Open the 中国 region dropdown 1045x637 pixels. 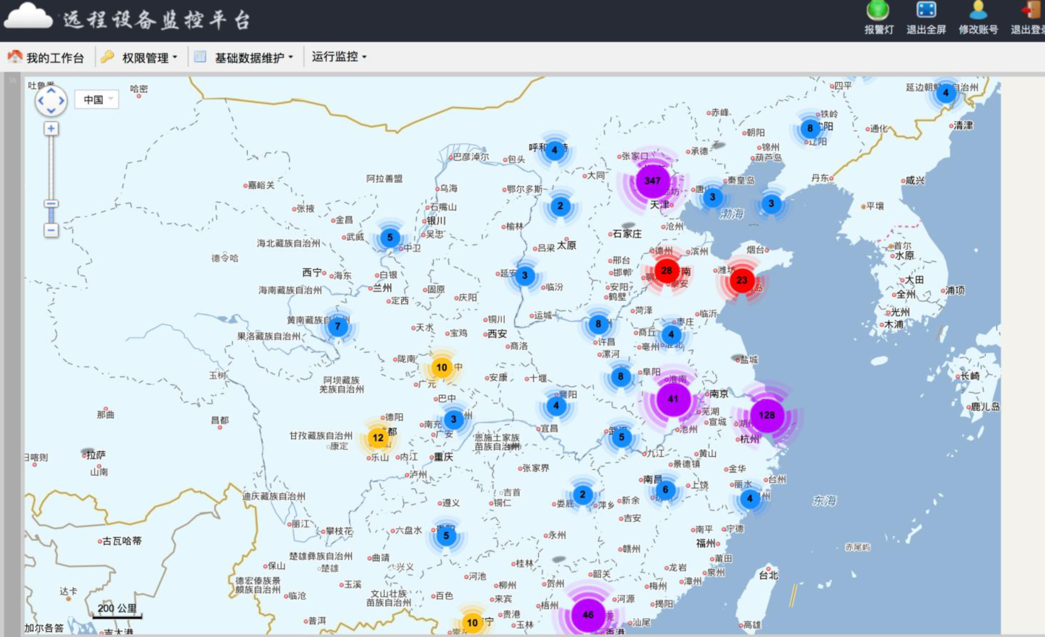[97, 99]
